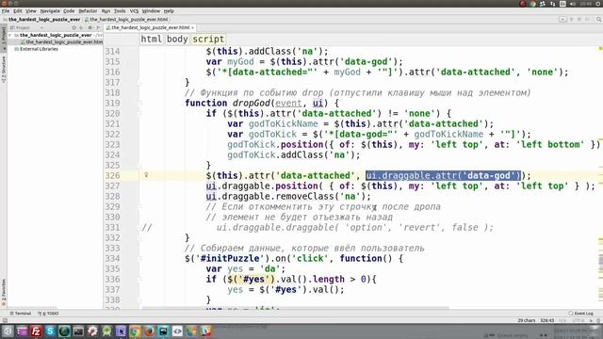Hide the Project panel with collapse icon
This screenshot has height=339, width=603.
[98, 27]
